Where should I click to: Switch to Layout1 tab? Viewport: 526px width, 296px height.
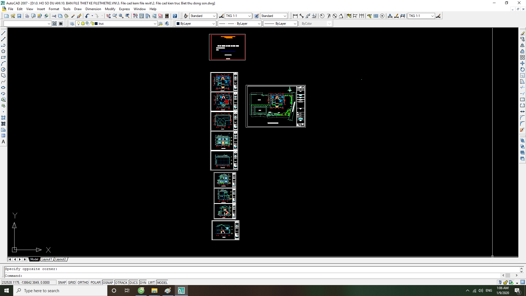coord(46,259)
